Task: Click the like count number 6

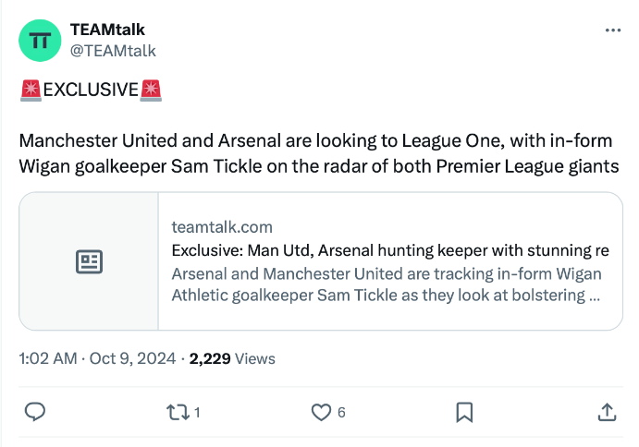Action: point(341,413)
